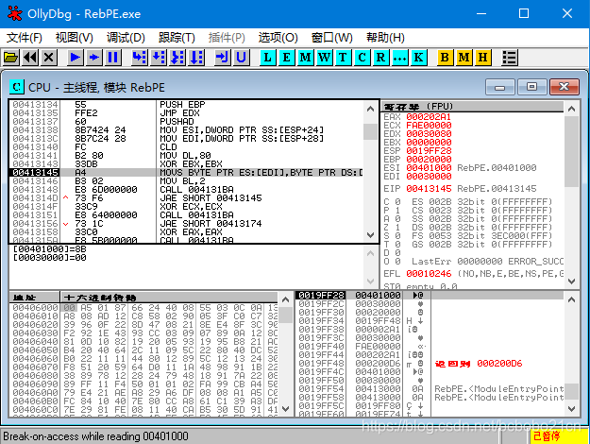Open Memory breakpoints with yellow M icon
The width and height of the screenshot is (590, 444).
point(464,58)
